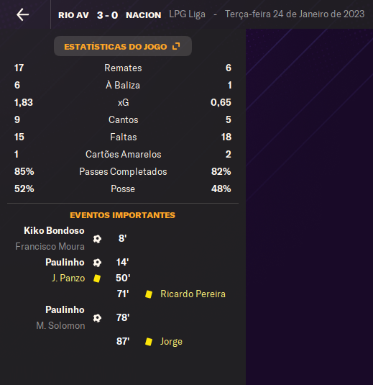Select player Jorge

click(171, 342)
